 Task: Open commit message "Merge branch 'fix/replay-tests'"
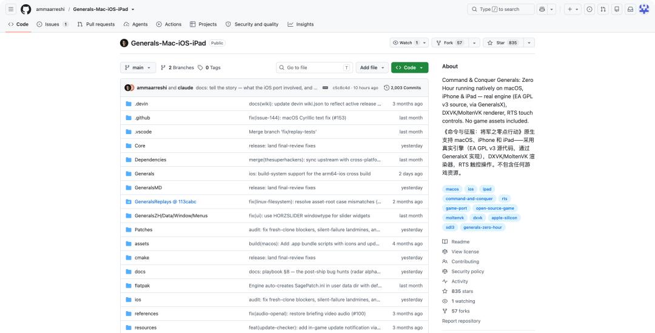tap(283, 132)
